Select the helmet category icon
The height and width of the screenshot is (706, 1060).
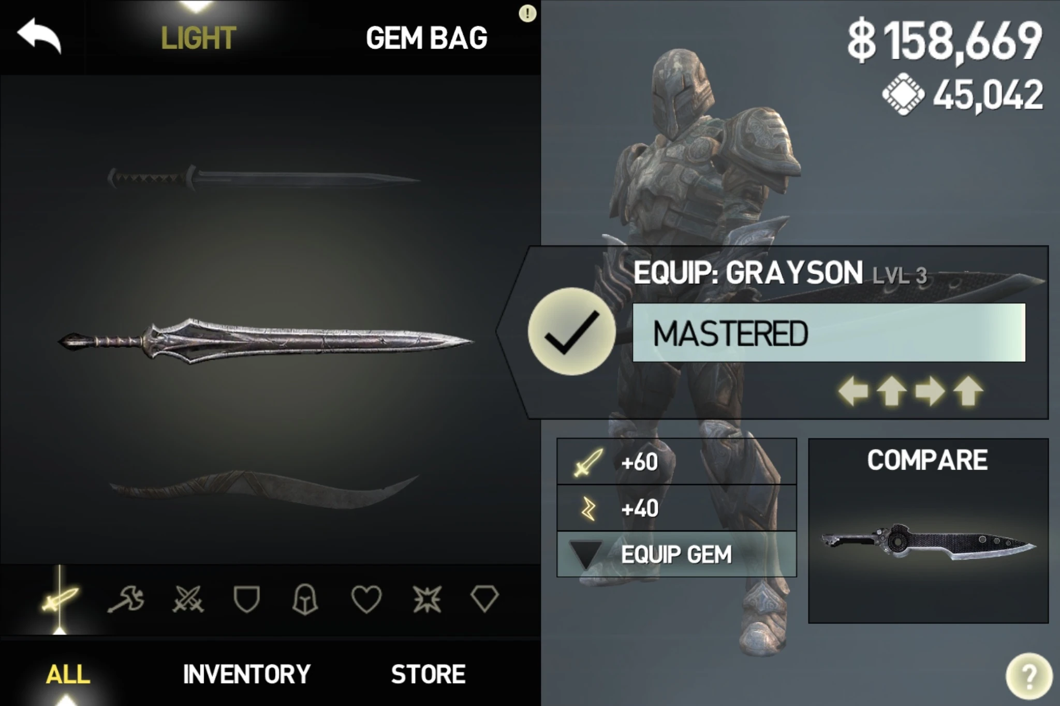(305, 599)
